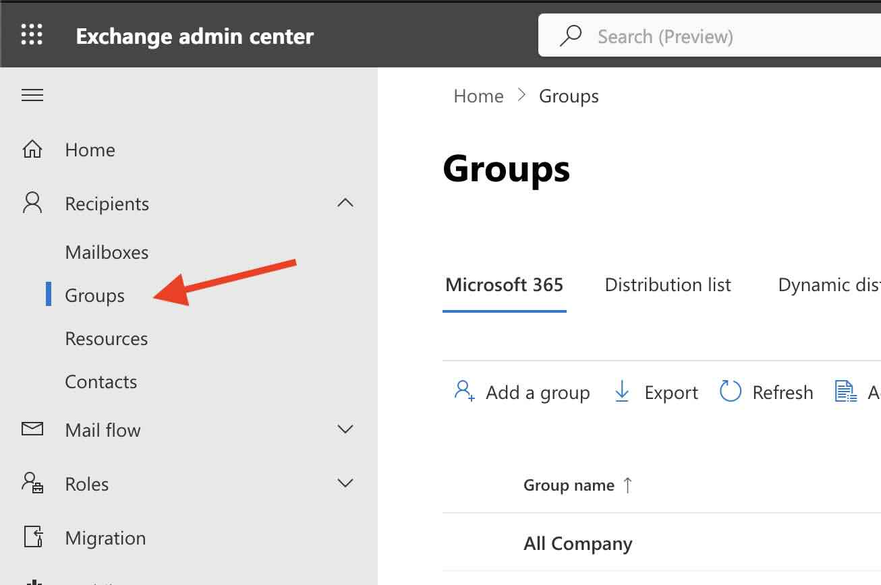Click the Mail flow envelope icon
Viewport: 881px width, 585px height.
click(x=31, y=429)
